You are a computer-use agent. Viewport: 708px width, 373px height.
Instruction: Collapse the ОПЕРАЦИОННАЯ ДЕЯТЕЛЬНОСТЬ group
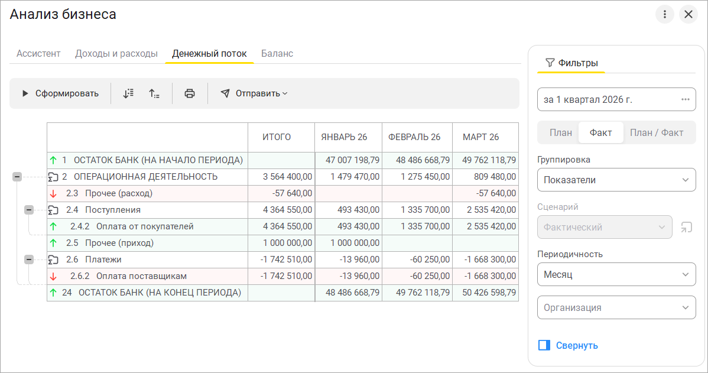click(17, 177)
